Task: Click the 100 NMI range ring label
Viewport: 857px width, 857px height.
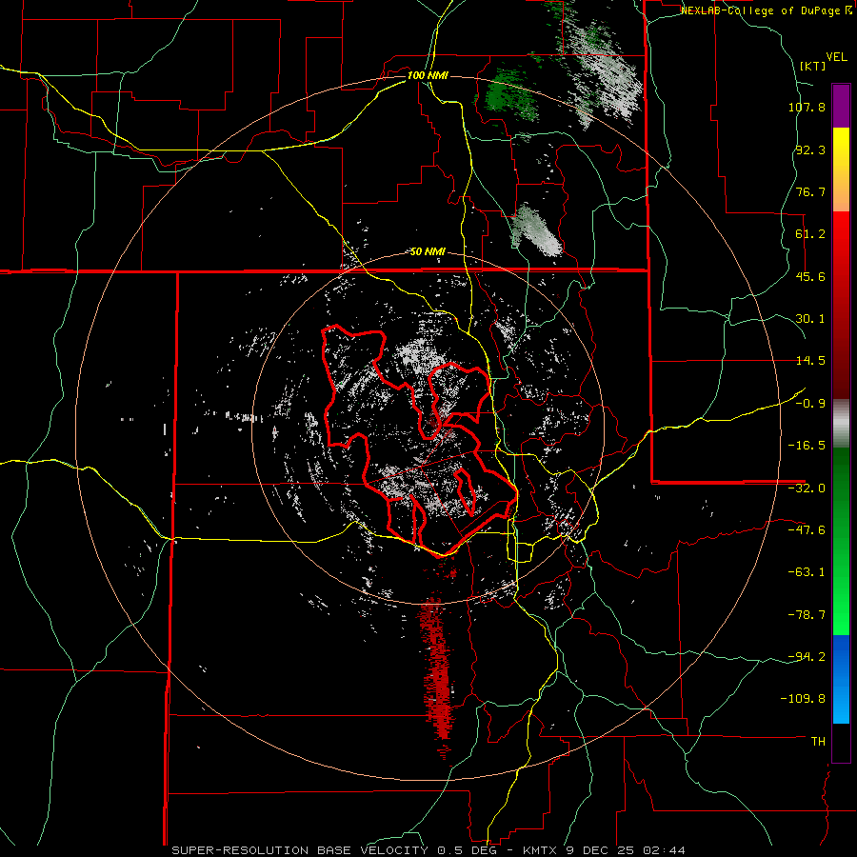Action: coord(428,75)
